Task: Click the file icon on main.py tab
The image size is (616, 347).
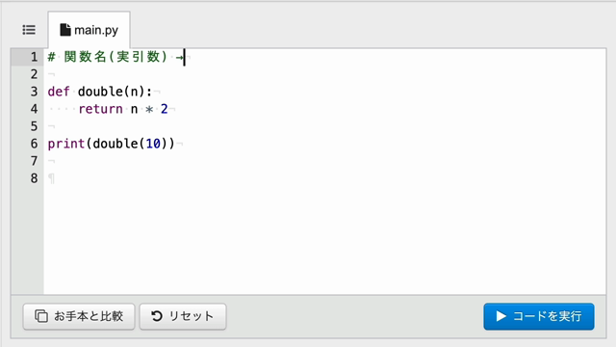Action: tap(65, 30)
